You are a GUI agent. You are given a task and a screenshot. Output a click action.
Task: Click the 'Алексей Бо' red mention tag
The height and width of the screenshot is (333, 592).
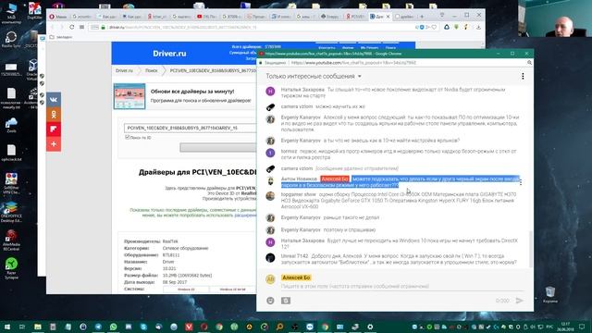pyautogui.click(x=335, y=179)
